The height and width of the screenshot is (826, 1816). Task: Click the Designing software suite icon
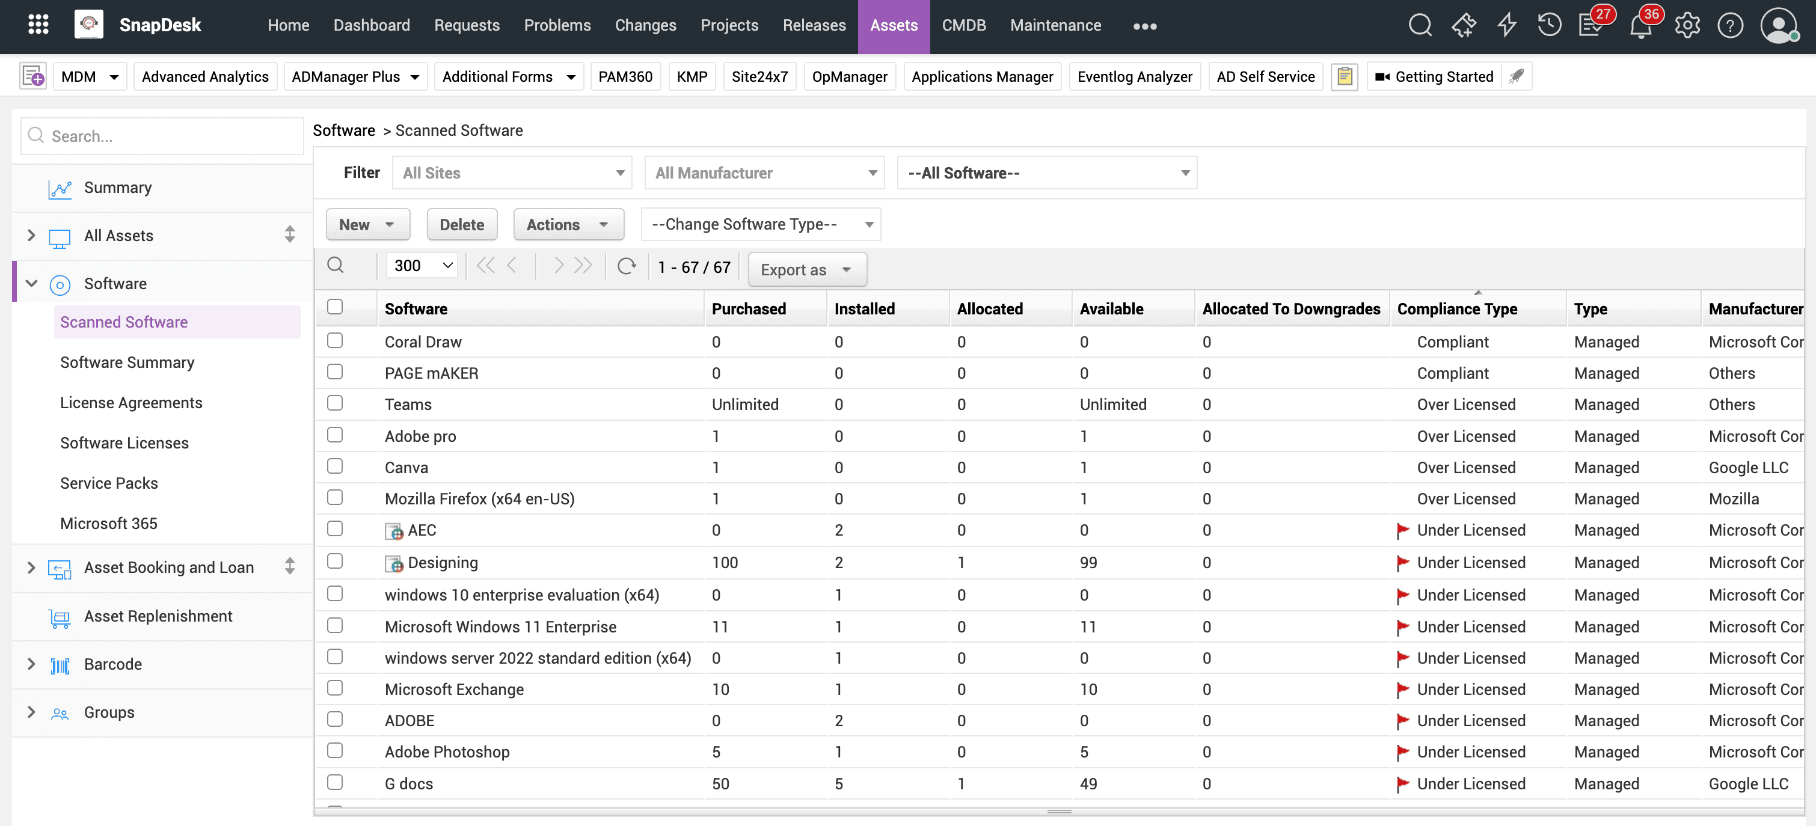click(x=394, y=564)
